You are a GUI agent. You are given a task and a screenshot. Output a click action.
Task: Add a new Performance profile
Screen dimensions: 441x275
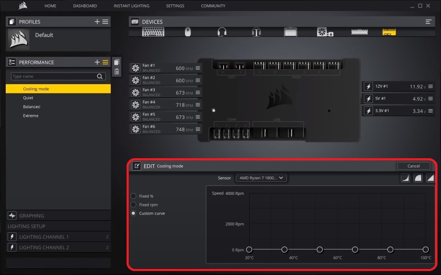tap(97, 62)
